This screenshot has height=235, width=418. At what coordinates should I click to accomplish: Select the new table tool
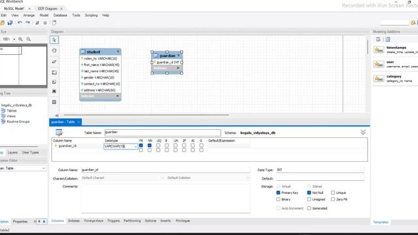point(54,102)
